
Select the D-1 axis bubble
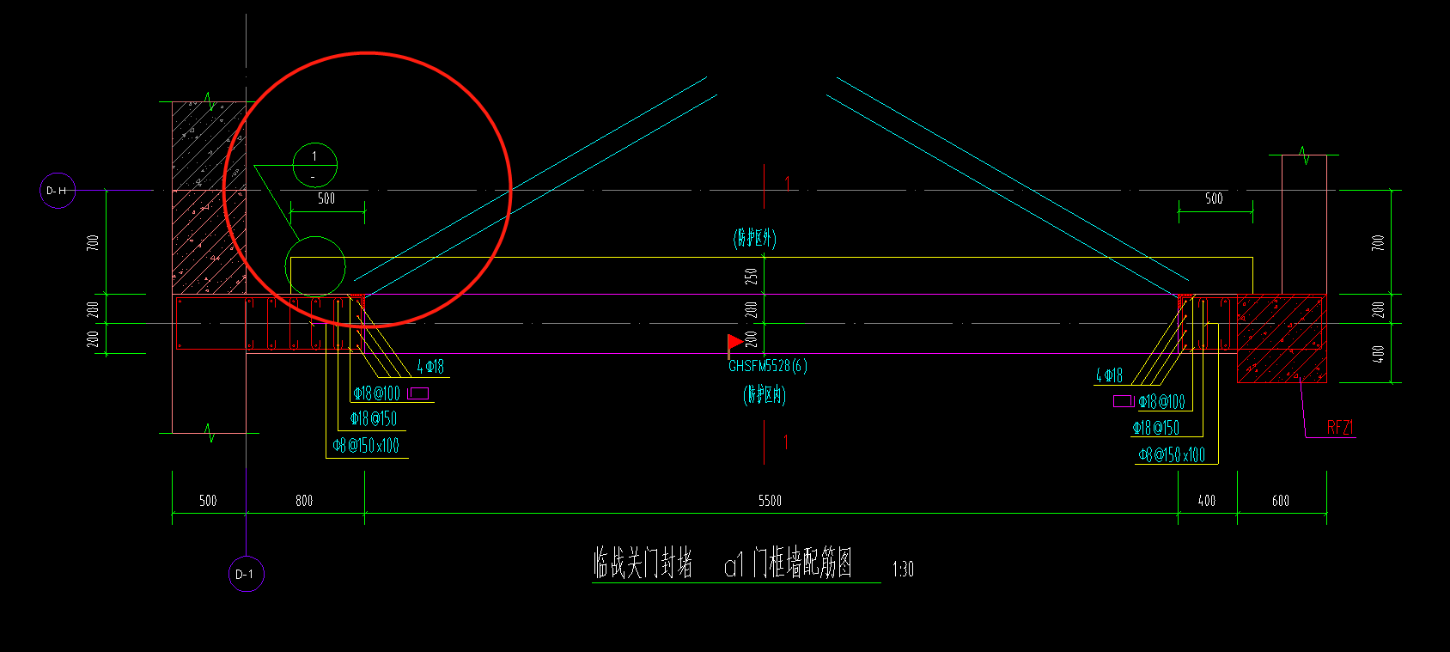tap(246, 574)
